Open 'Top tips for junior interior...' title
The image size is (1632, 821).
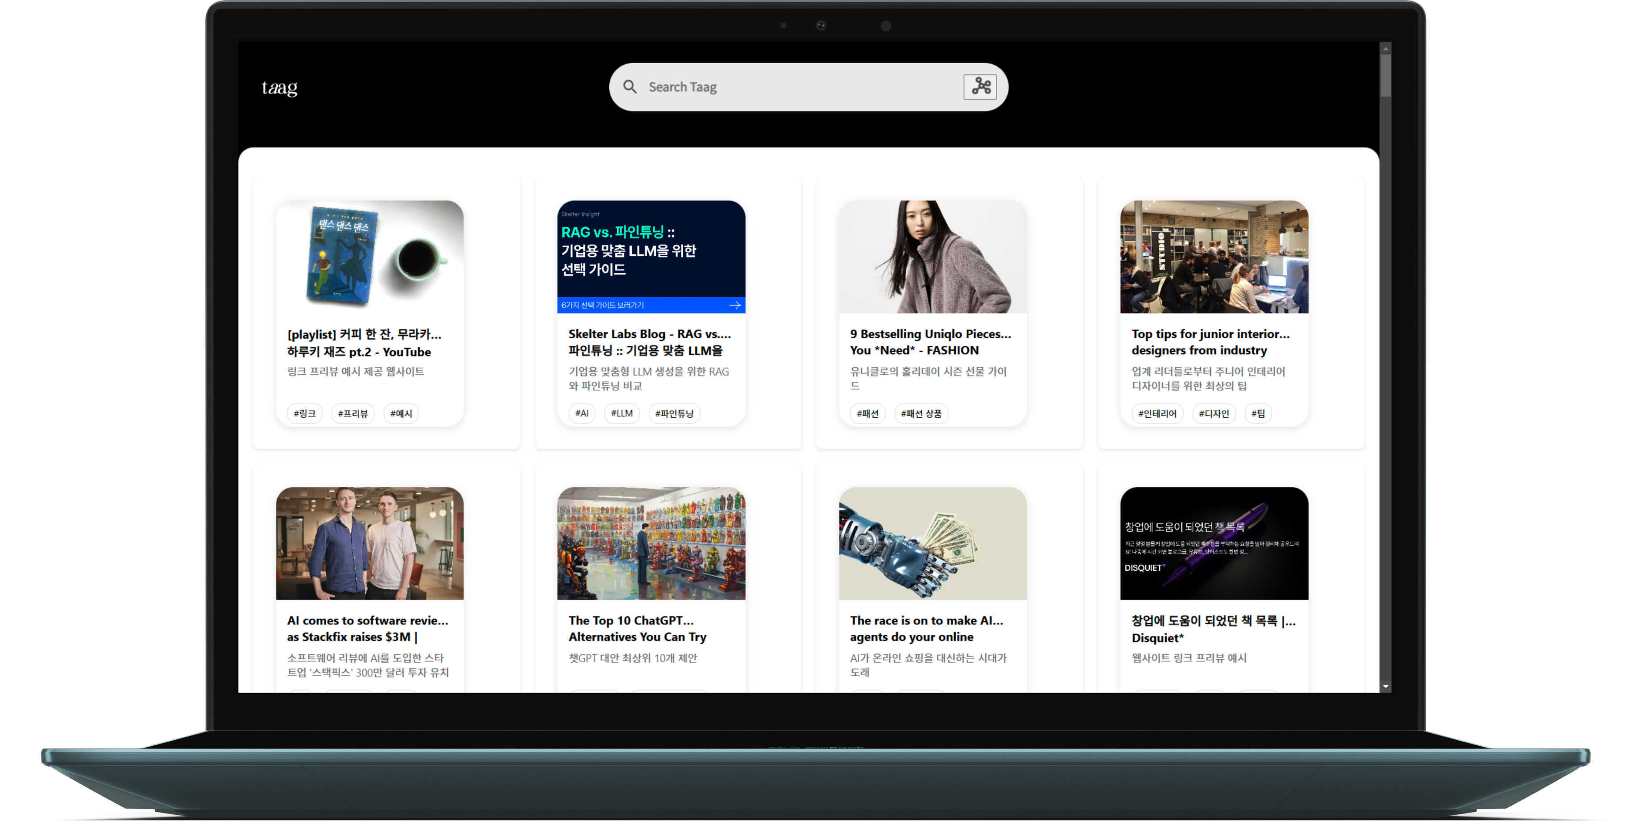click(x=1210, y=342)
